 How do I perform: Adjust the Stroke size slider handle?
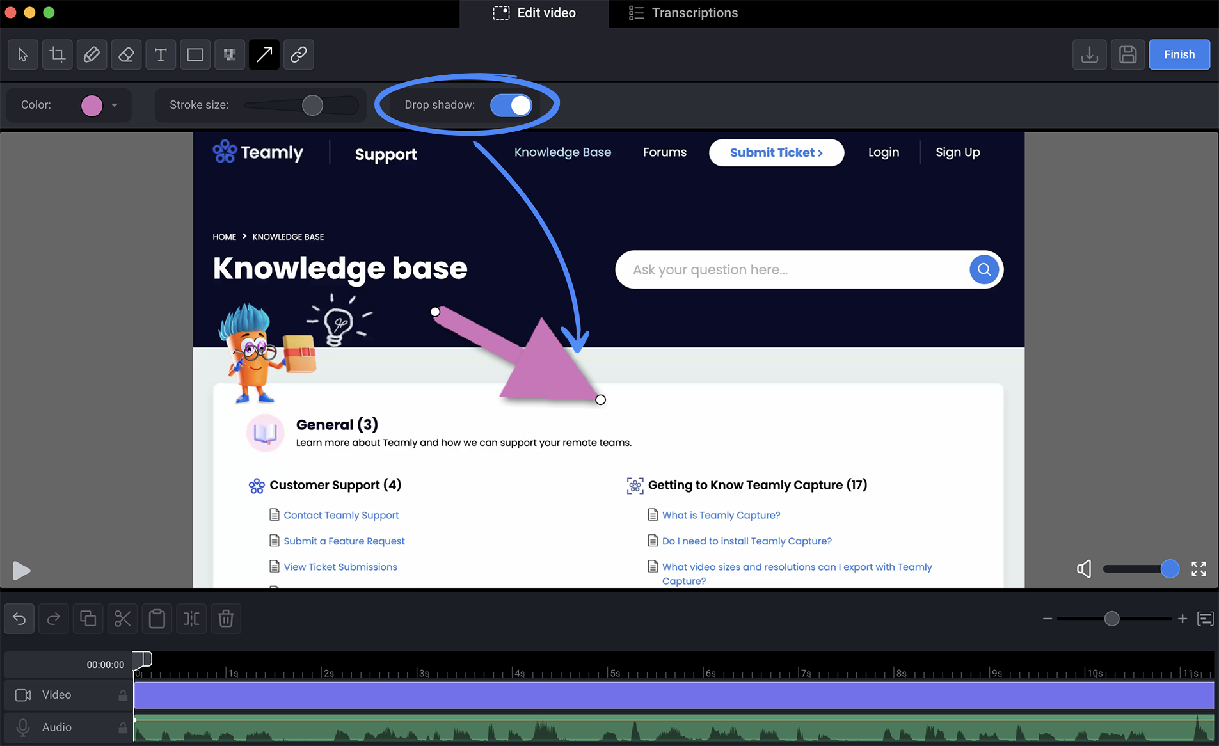(312, 105)
